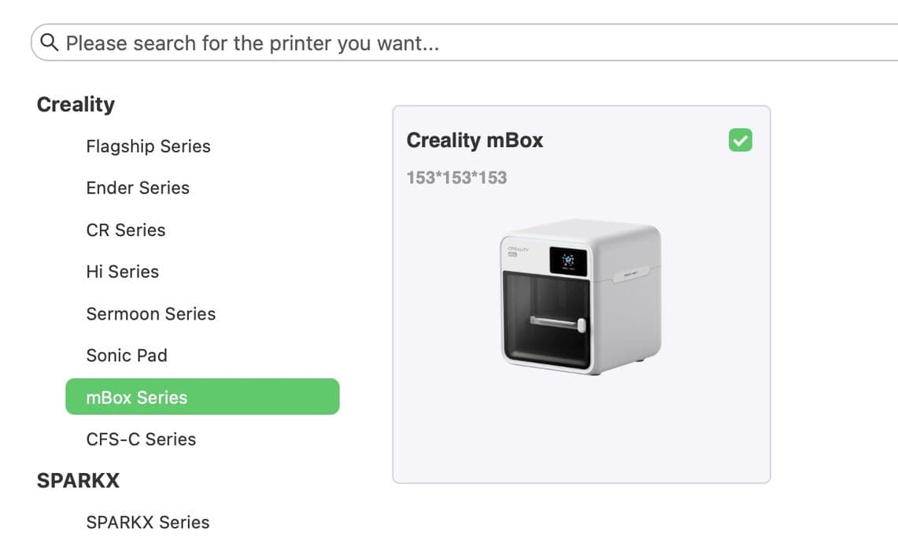The width and height of the screenshot is (898, 551).
Task: Click the Creality brand heading
Action: [76, 104]
